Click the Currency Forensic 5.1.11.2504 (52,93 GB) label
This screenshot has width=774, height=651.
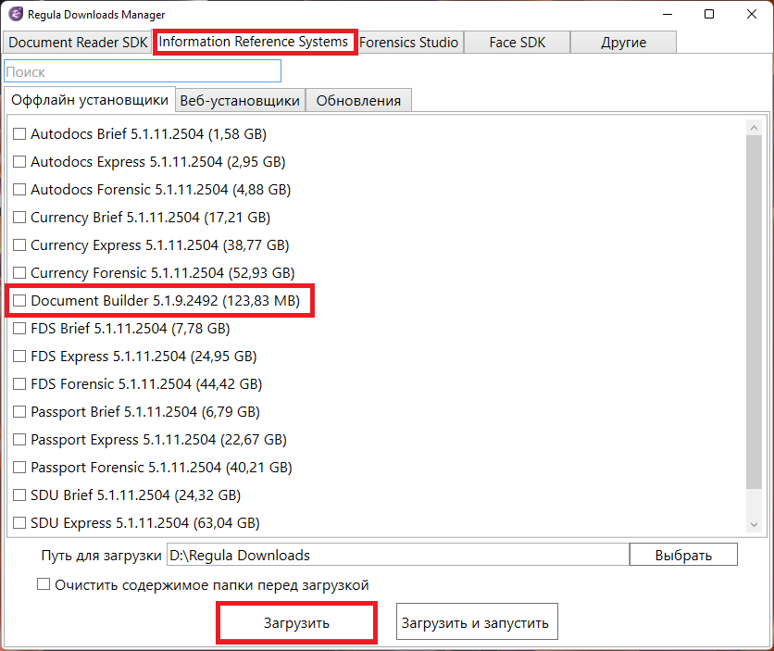click(x=162, y=273)
